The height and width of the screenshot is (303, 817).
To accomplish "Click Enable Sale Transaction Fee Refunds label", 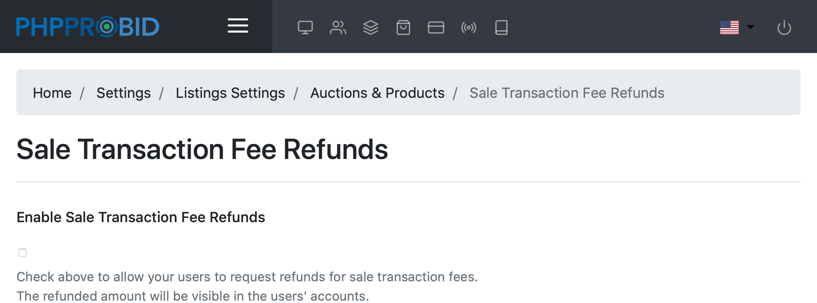I will [x=141, y=217].
